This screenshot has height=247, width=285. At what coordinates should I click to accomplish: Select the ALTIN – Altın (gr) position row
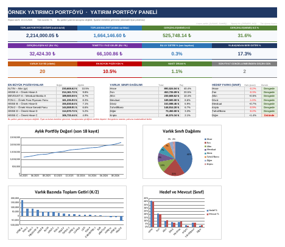51,89
